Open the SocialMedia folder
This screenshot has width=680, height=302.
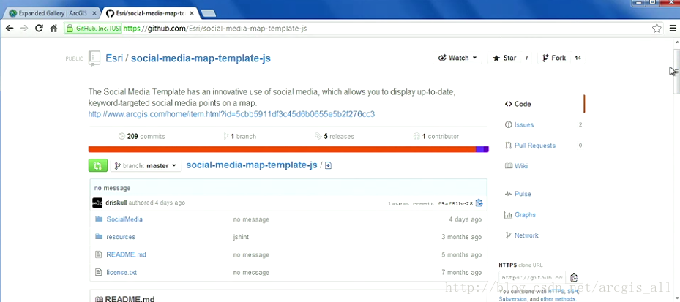coord(124,219)
